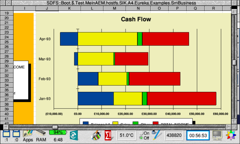Click the vertical scroll up arrow
The image size is (240, 144).
(234, 12)
